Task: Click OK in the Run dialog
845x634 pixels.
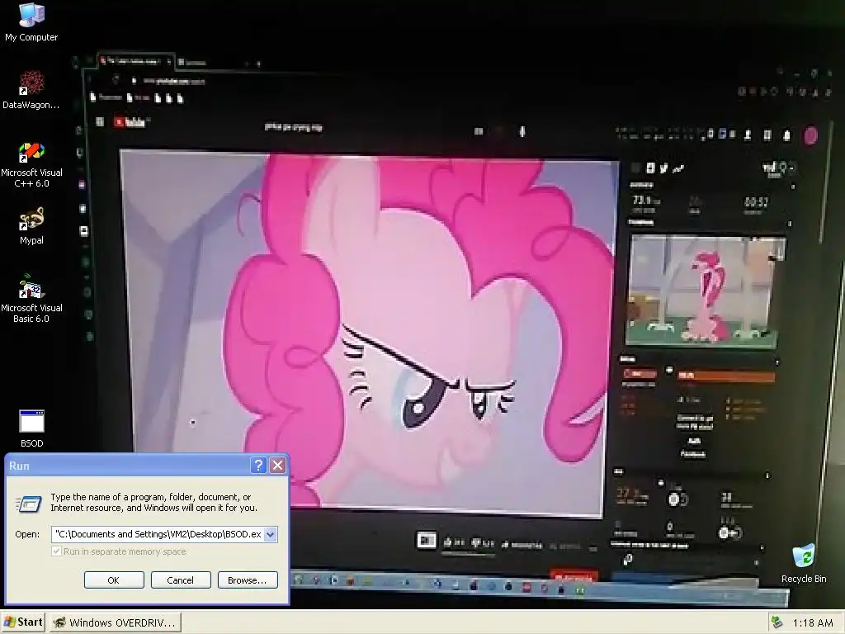Action: (114, 580)
